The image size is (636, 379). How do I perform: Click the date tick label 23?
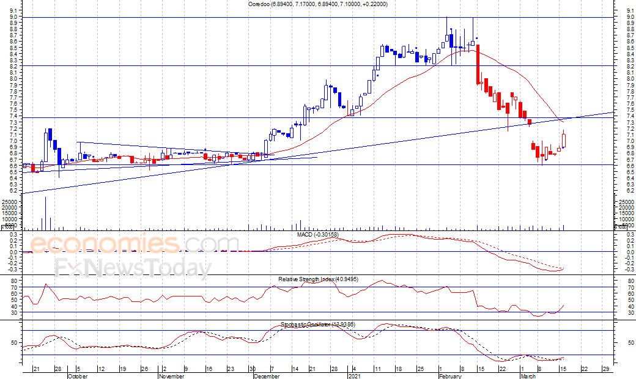click(x=231, y=369)
